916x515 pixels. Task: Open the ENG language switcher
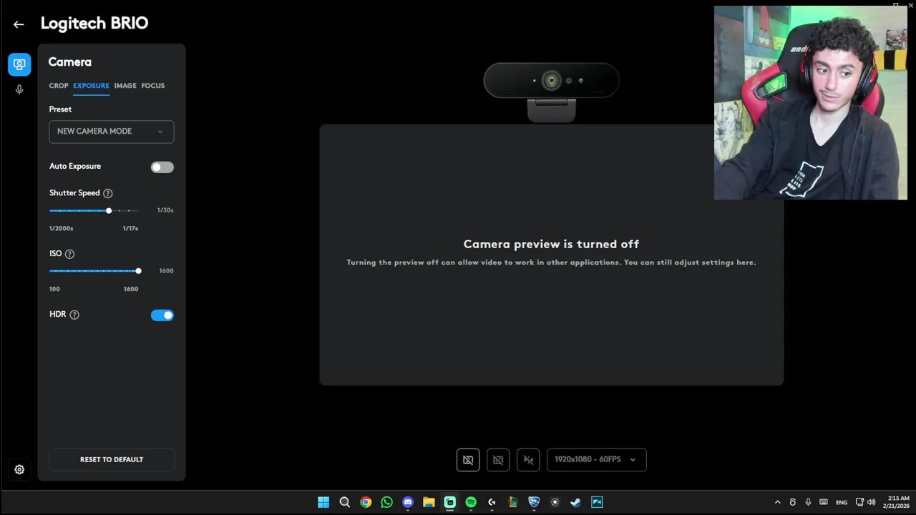tap(842, 502)
